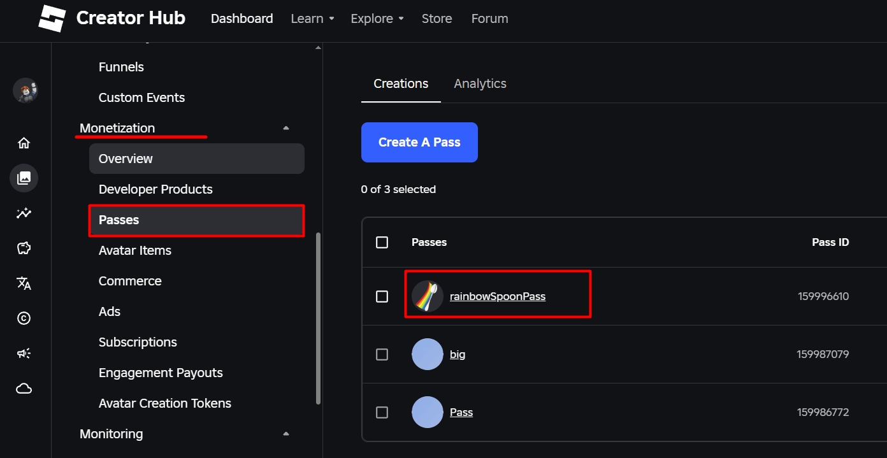Go to Home icon in left rail
The image size is (887, 458).
pos(24,143)
